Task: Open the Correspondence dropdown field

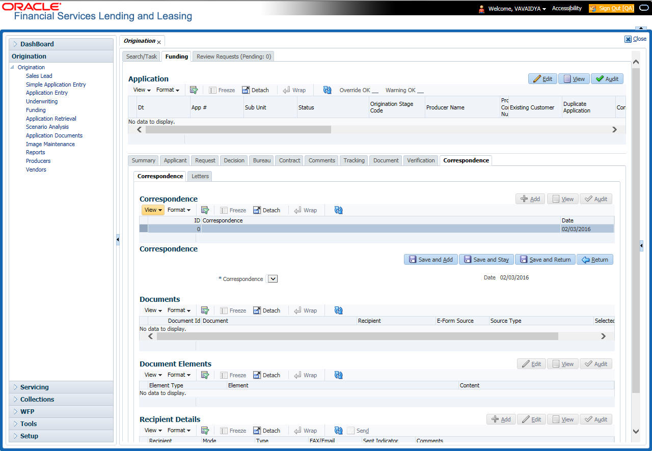Action: point(273,279)
